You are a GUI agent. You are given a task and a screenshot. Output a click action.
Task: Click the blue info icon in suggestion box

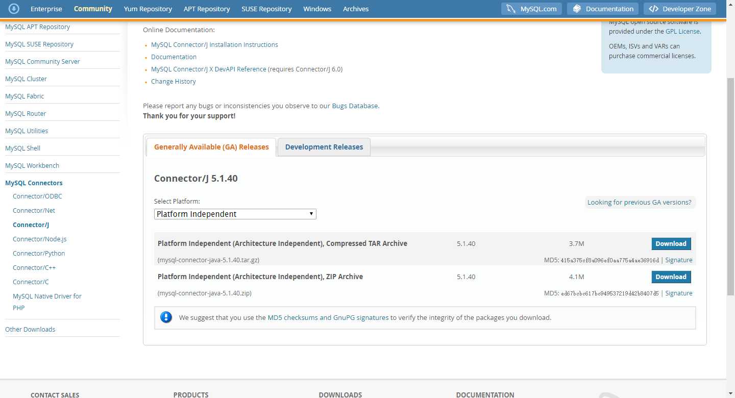click(x=166, y=317)
